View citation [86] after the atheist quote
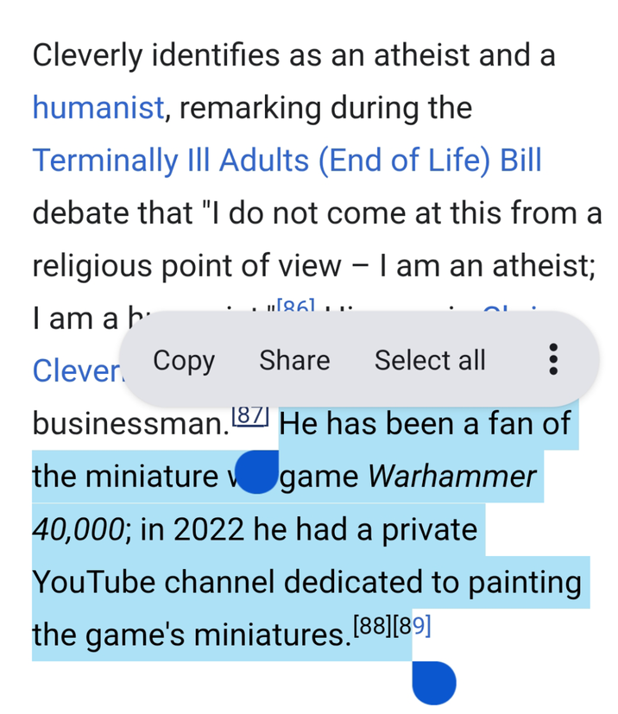 [297, 308]
